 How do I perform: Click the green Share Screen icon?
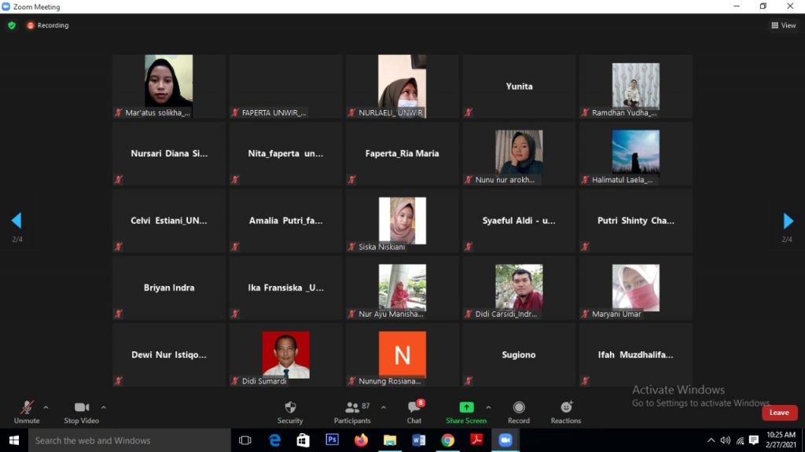point(466,407)
